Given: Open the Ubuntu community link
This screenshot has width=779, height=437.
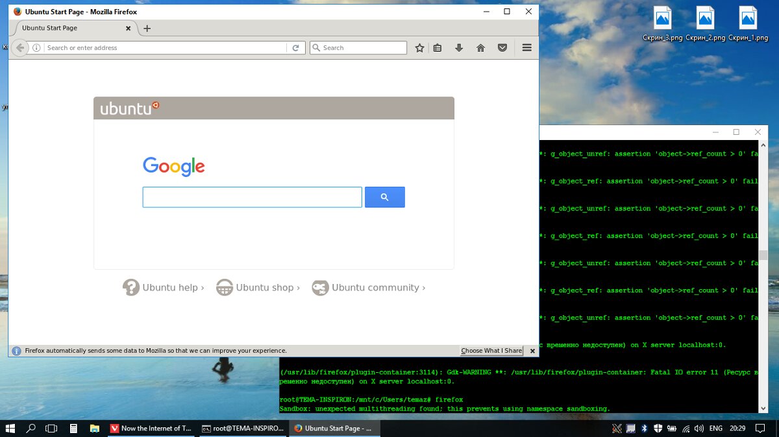Looking at the screenshot, I should point(368,287).
